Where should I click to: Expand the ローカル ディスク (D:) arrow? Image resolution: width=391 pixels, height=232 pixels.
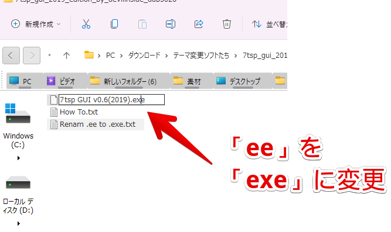pos(18,224)
